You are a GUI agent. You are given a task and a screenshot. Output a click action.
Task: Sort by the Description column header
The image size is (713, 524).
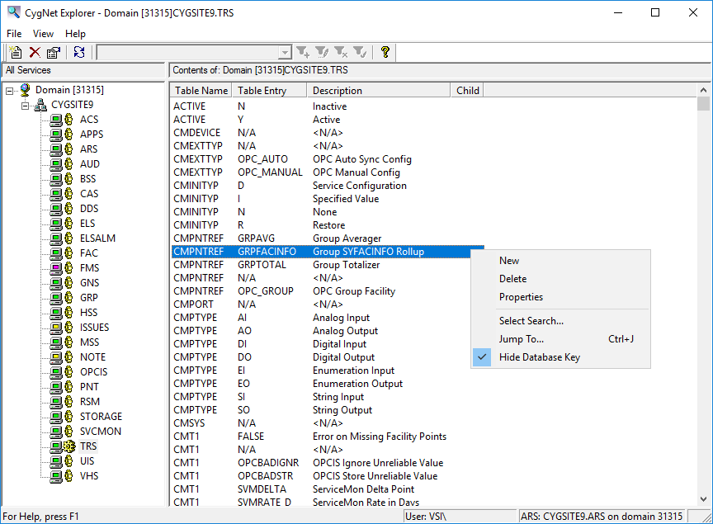click(x=379, y=91)
